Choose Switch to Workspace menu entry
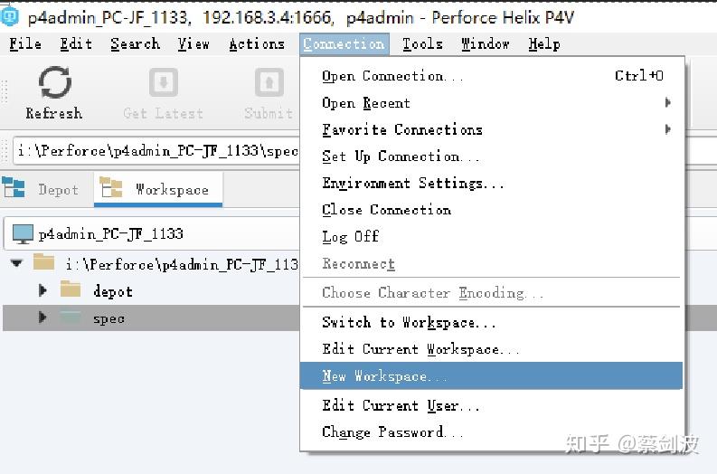The width and height of the screenshot is (717, 474). click(409, 322)
